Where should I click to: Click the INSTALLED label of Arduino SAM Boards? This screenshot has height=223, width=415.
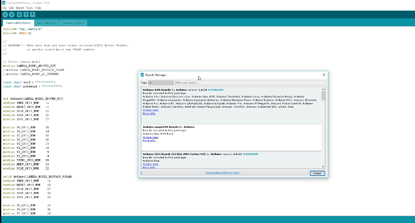pos(250,154)
